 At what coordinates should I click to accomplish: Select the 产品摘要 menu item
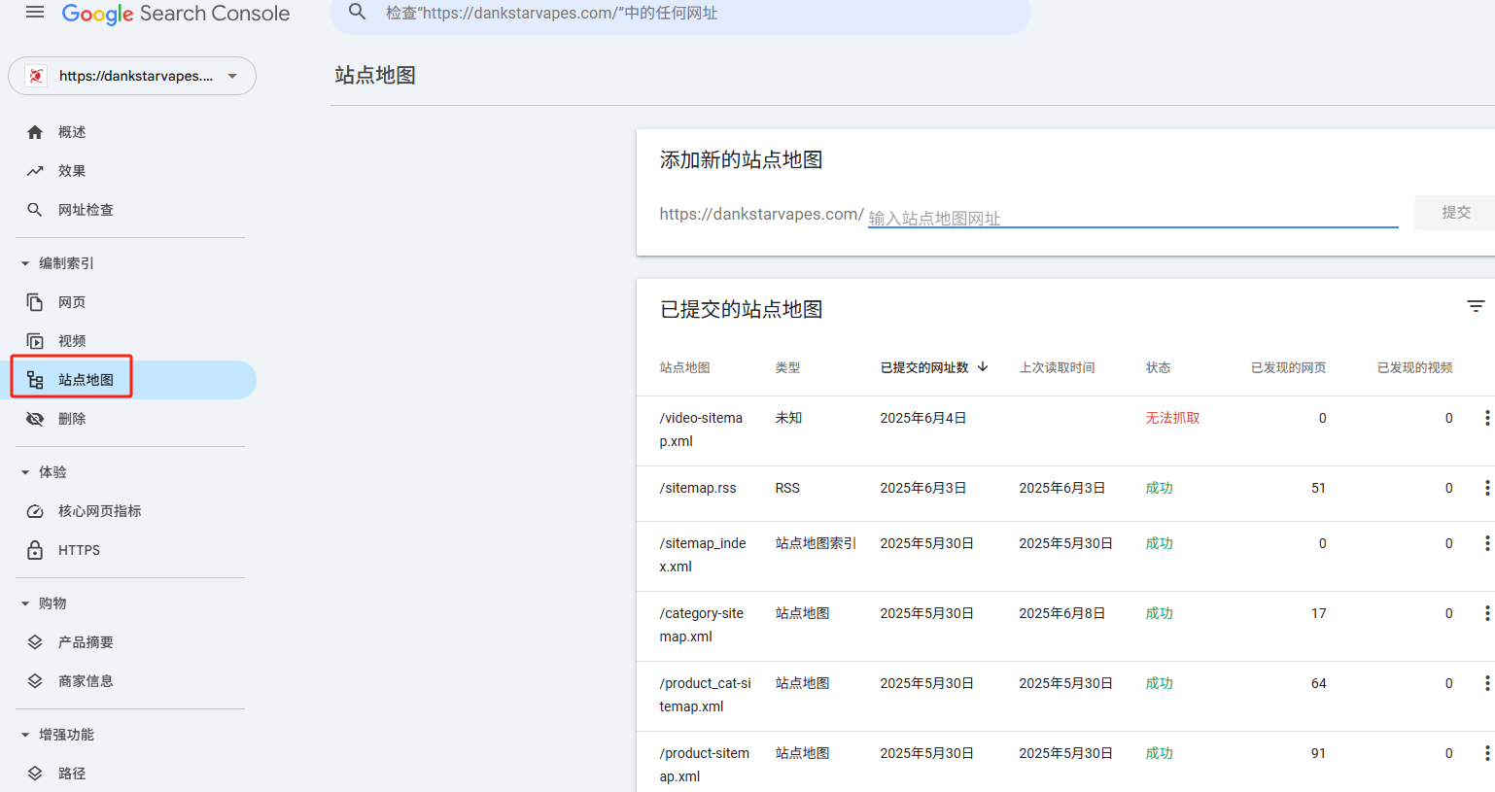(x=85, y=641)
